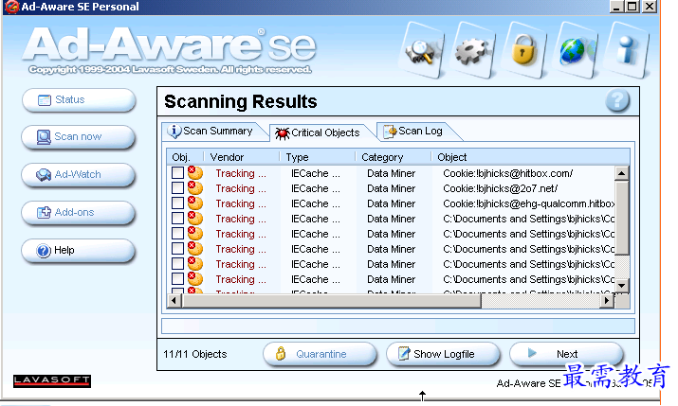Switch to the Scan Summary tab
This screenshot has width=678, height=406.
point(211,131)
